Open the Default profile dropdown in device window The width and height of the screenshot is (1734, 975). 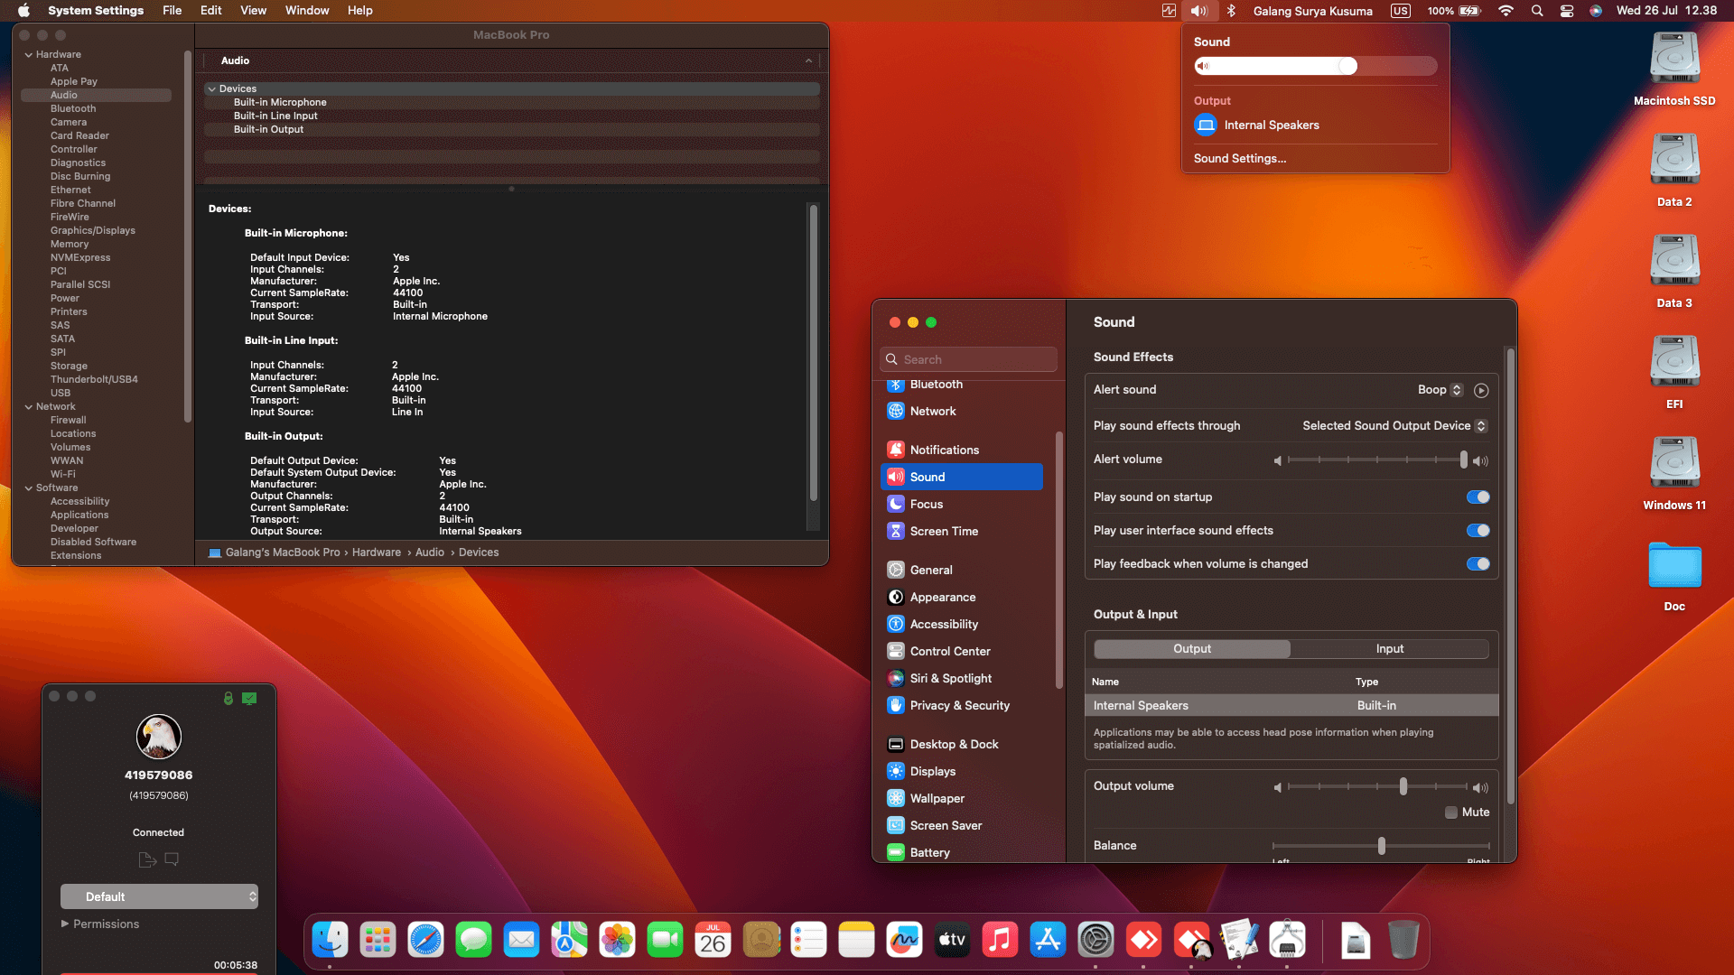[159, 896]
